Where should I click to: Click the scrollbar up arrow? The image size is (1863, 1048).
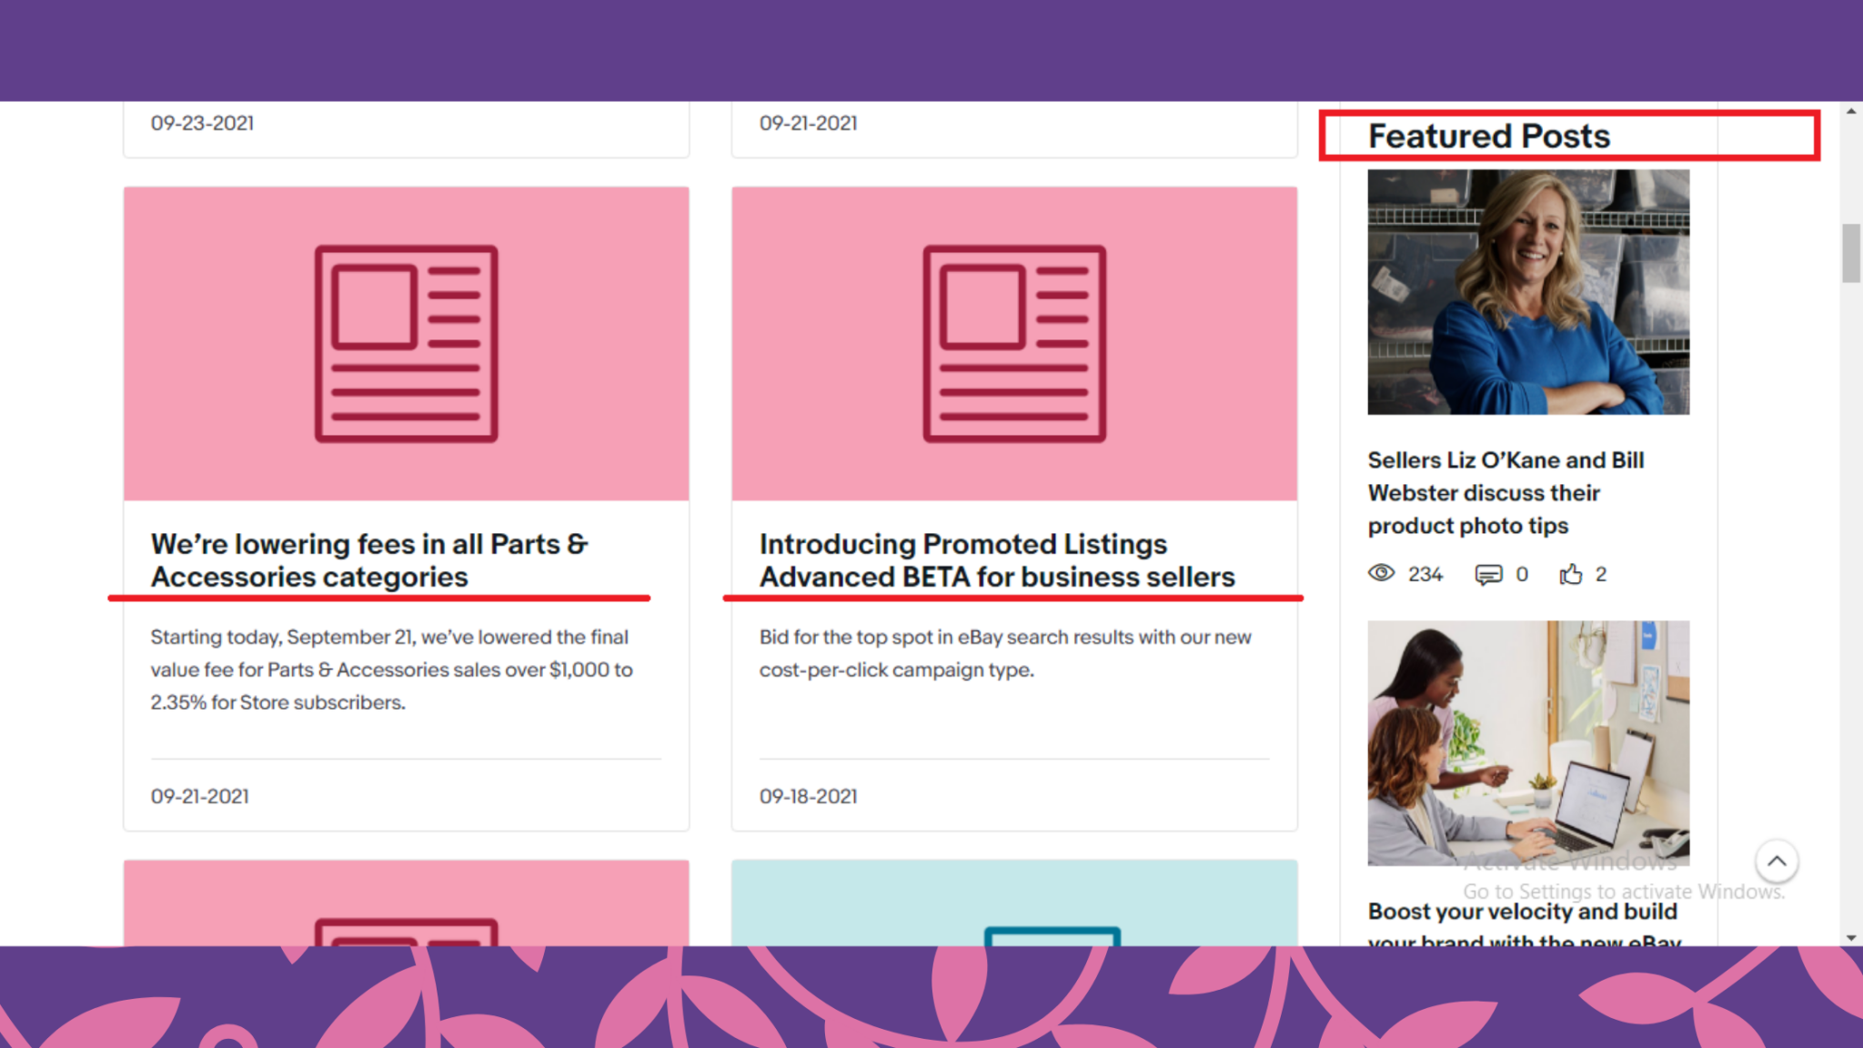(x=1851, y=111)
